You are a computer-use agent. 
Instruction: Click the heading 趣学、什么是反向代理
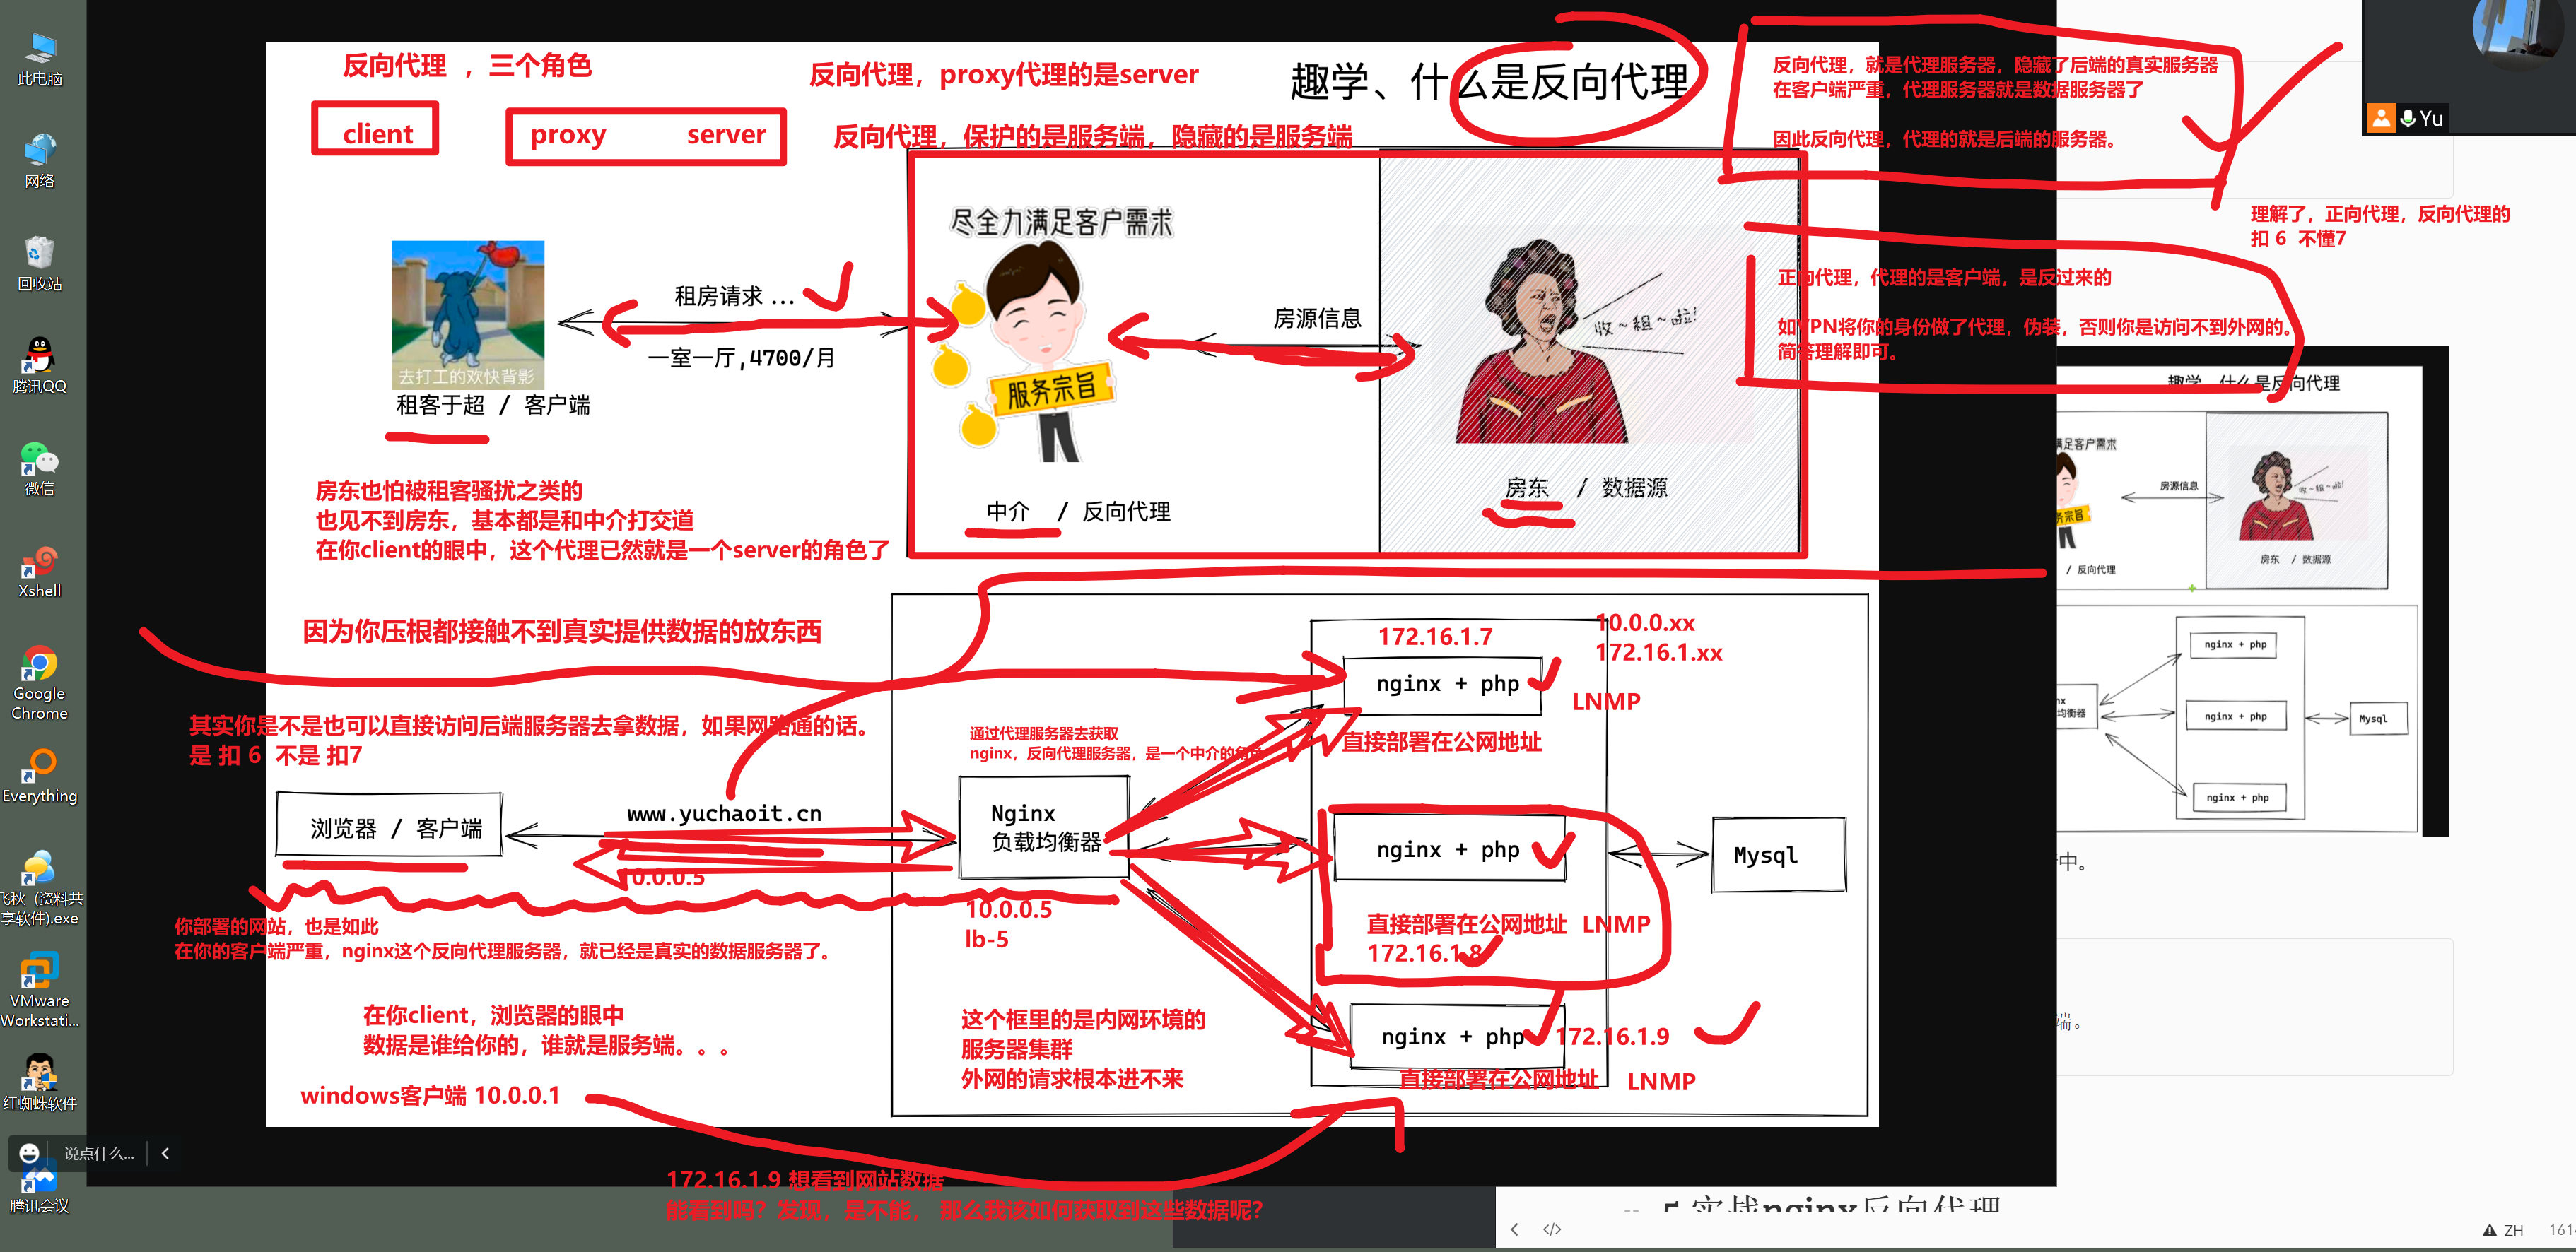pos(1489,81)
